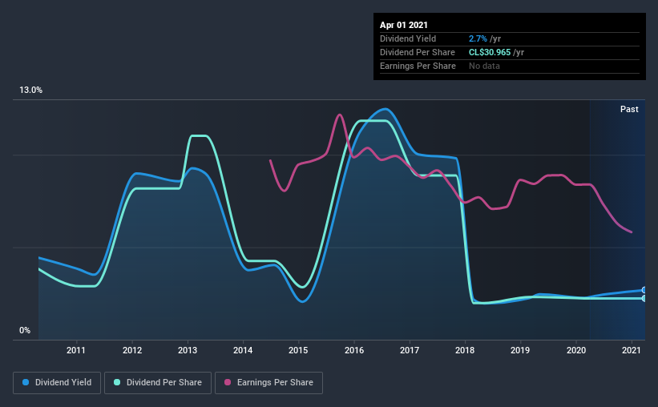This screenshot has height=407, width=658.
Task: Click the CL$30.965 dividend per share value
Action: tap(490, 52)
